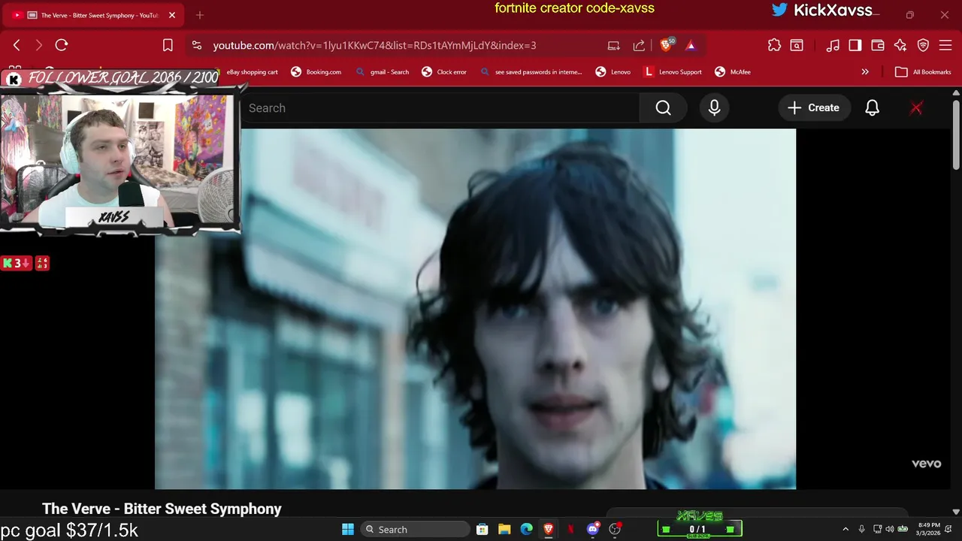Toggle the browser sidebar panel
The width and height of the screenshot is (962, 541).
pos(855,45)
